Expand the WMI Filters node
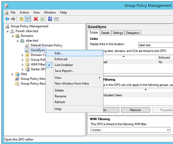Image resolution: width=173 pixels, height=144 pixels. click(x=22, y=65)
